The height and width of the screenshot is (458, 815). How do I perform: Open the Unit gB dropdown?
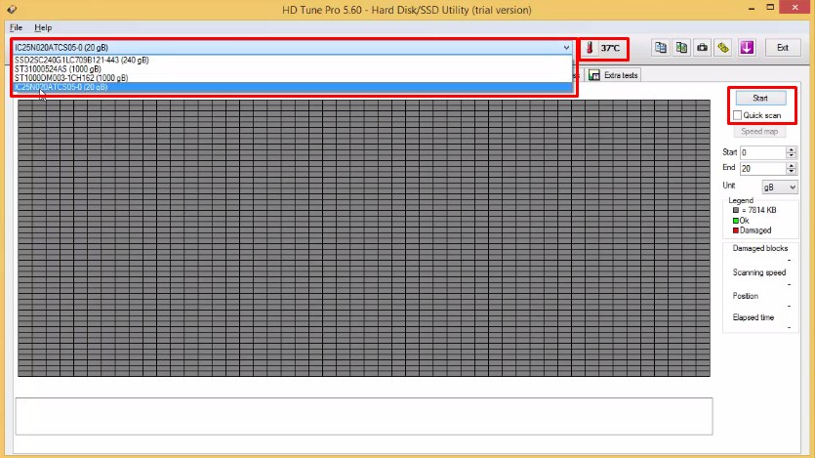[x=779, y=187]
